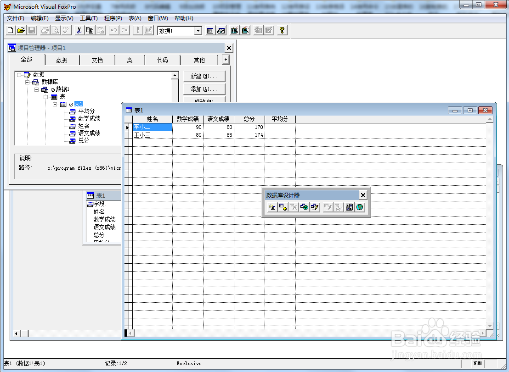Open the 工具(T) menu

tap(89, 18)
